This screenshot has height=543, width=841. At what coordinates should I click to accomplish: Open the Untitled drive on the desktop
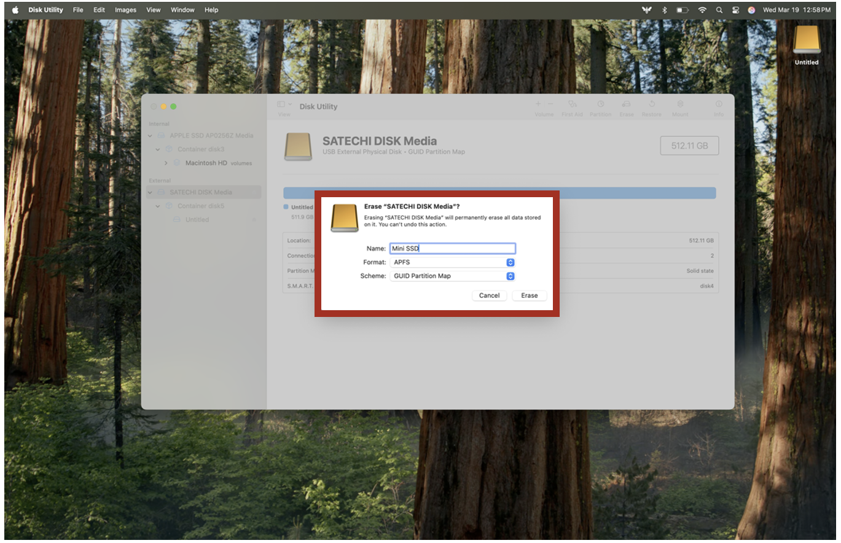pyautogui.click(x=806, y=41)
